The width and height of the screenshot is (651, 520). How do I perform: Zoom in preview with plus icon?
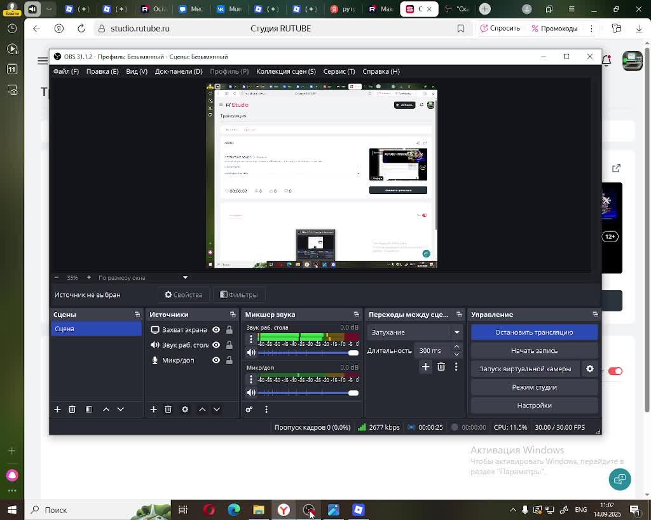click(89, 277)
